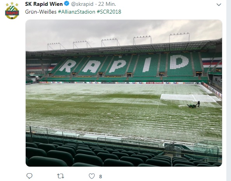The width and height of the screenshot is (231, 181).
Task: Click the verified badge checkmark
Action: tap(67, 3)
